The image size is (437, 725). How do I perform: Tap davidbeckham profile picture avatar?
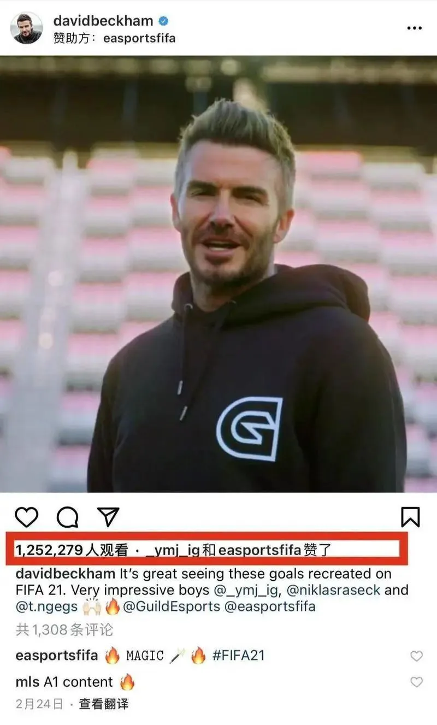click(26, 28)
